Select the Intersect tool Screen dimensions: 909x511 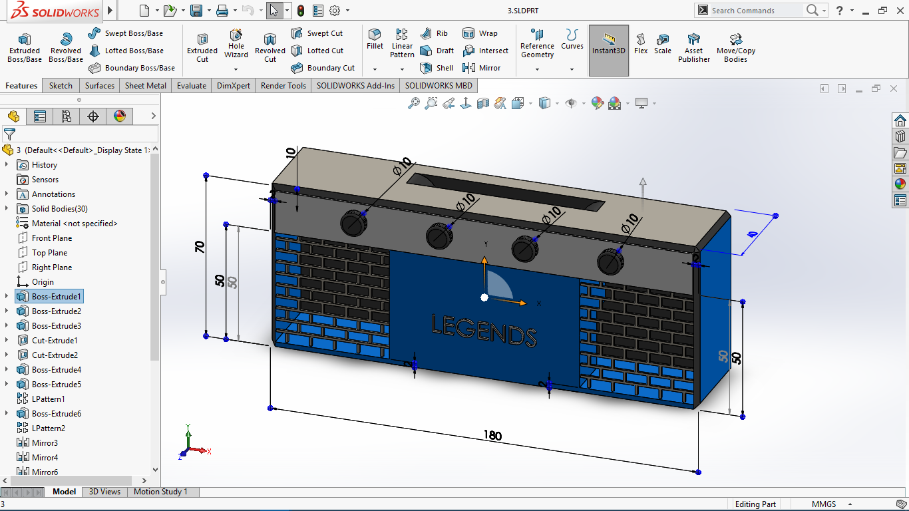(x=485, y=51)
